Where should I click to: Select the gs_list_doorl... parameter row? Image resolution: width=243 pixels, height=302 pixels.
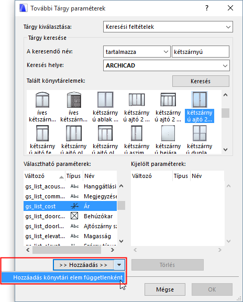70,226
